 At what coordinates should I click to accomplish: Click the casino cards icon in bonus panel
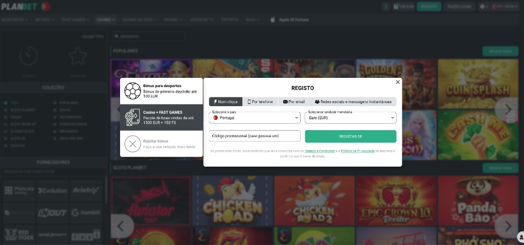click(x=133, y=118)
